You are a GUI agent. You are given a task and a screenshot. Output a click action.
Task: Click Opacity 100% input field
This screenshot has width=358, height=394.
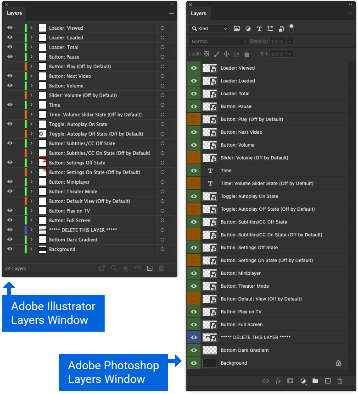tap(278, 41)
